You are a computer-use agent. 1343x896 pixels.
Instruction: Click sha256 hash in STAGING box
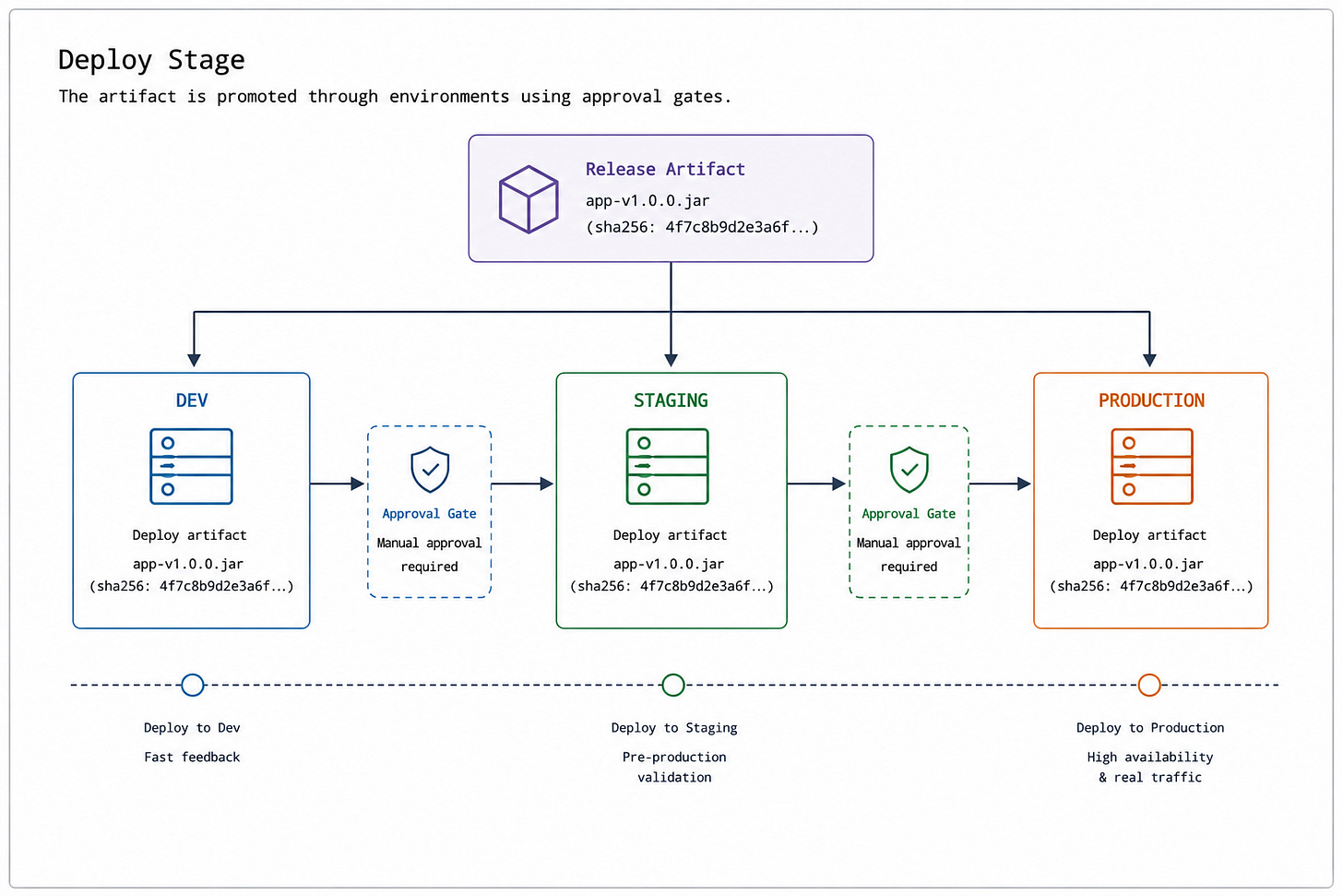(671, 586)
